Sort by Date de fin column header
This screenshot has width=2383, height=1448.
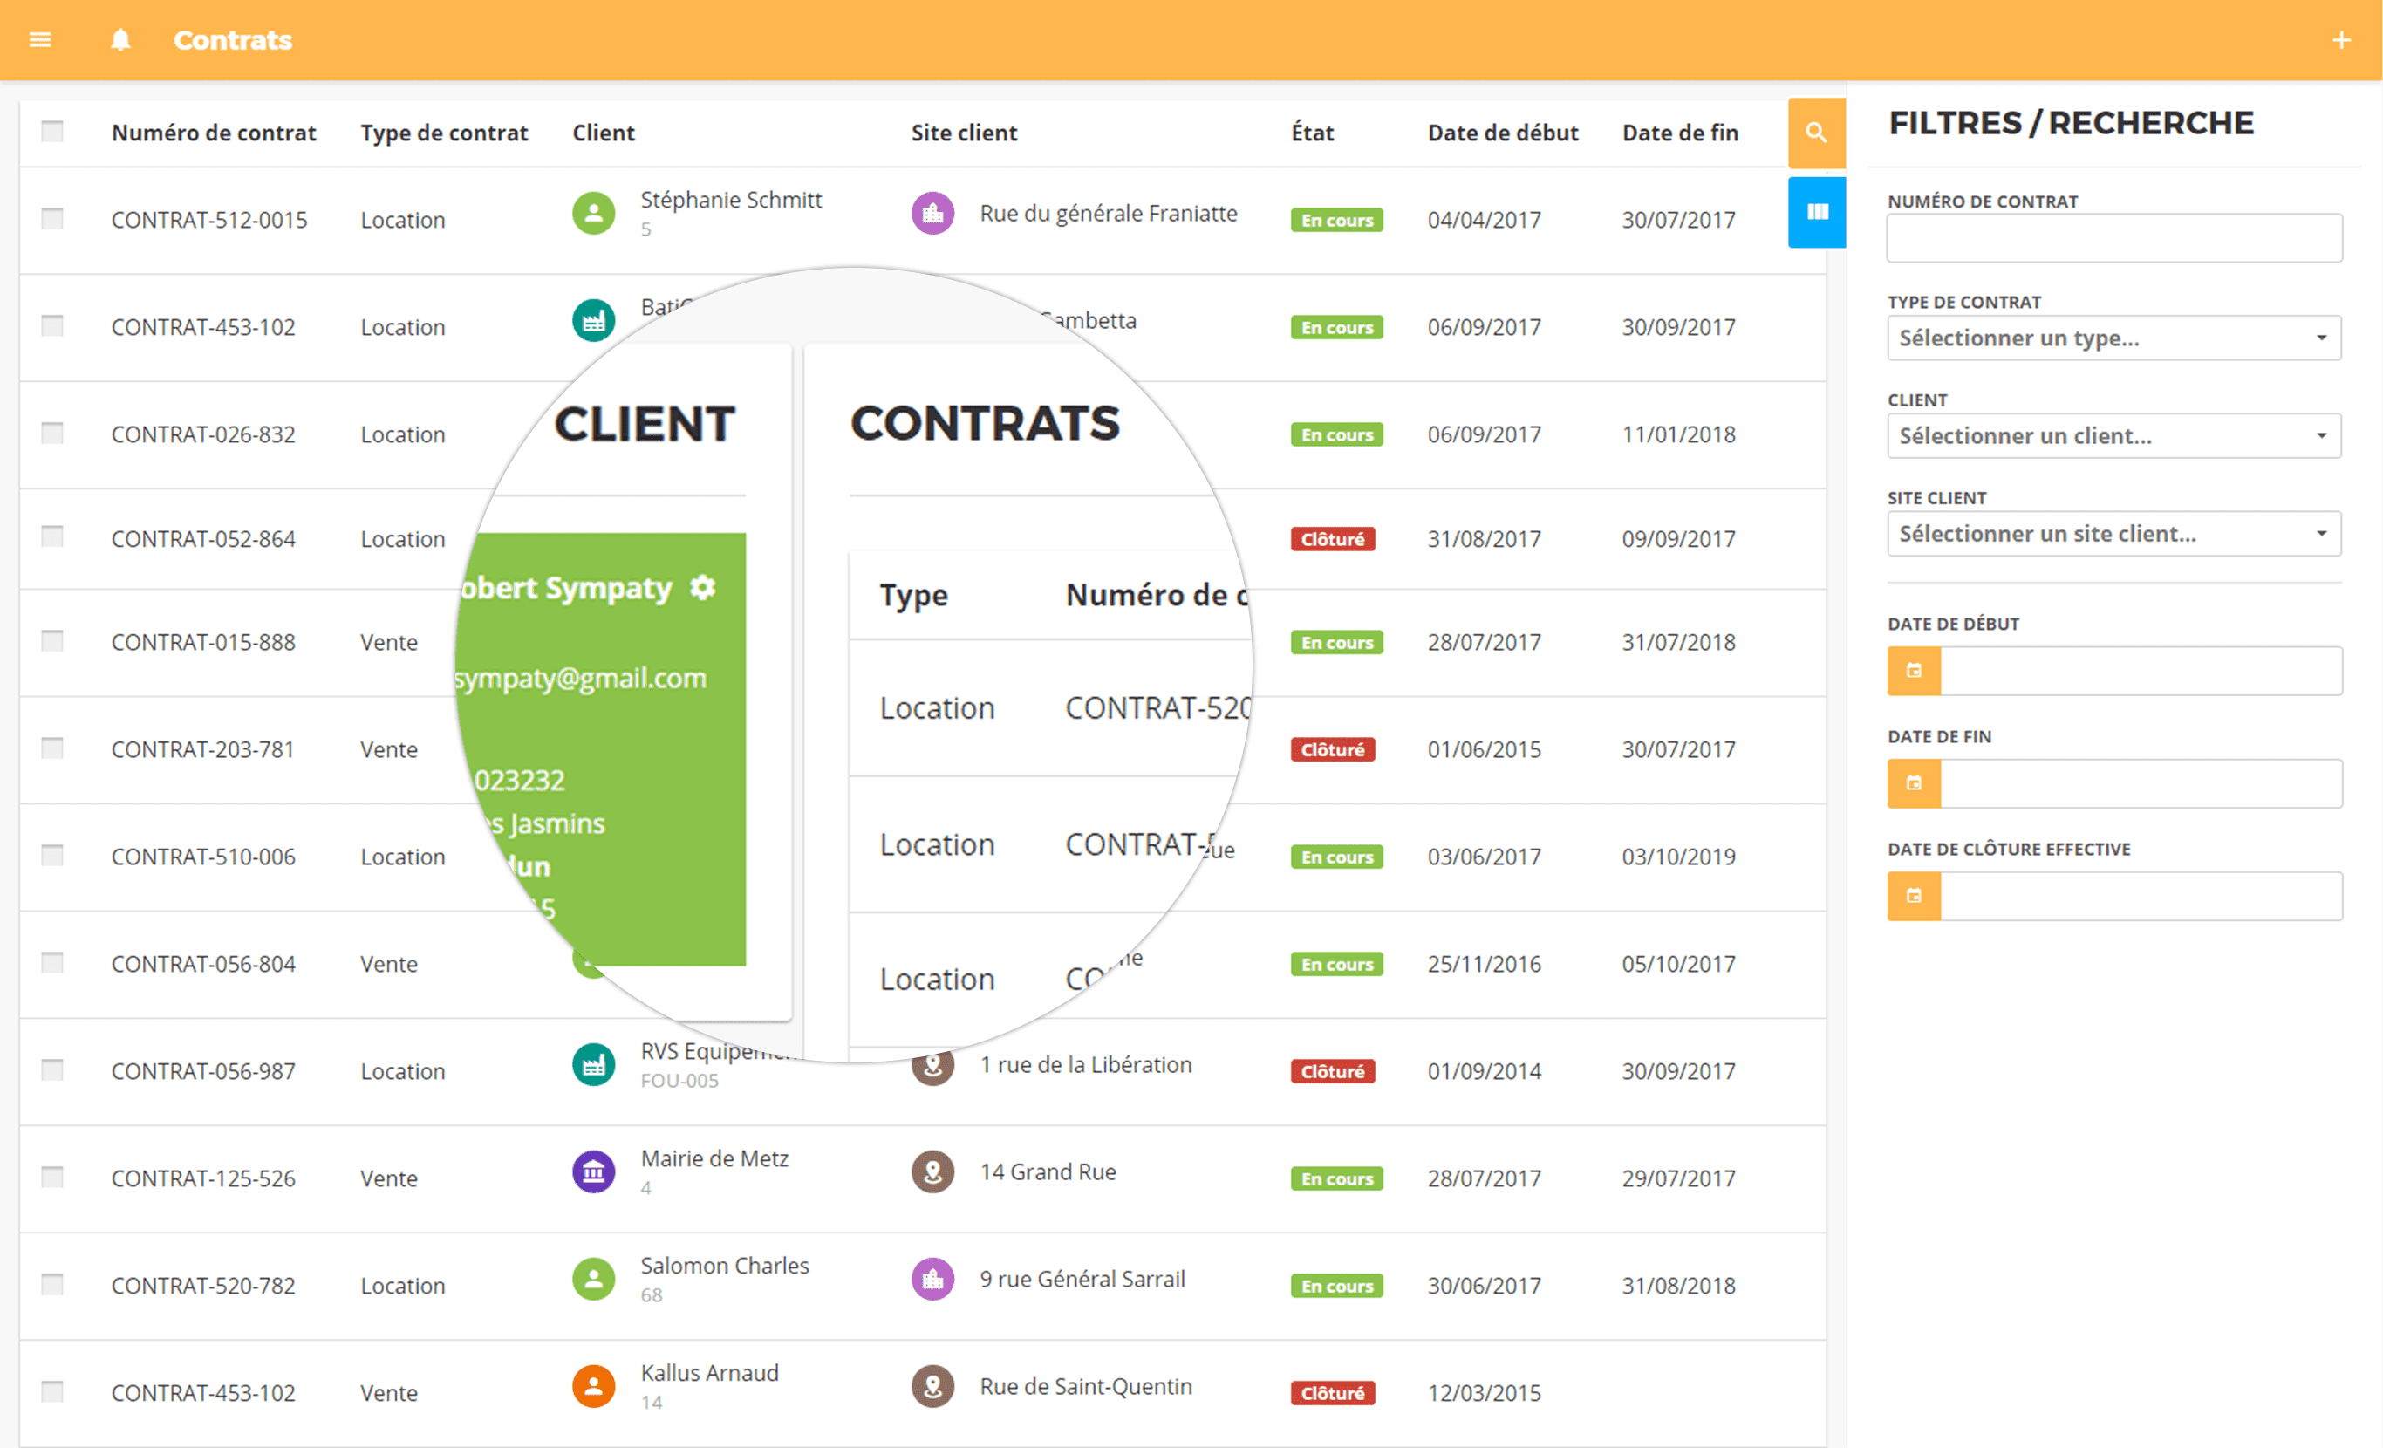click(1680, 133)
